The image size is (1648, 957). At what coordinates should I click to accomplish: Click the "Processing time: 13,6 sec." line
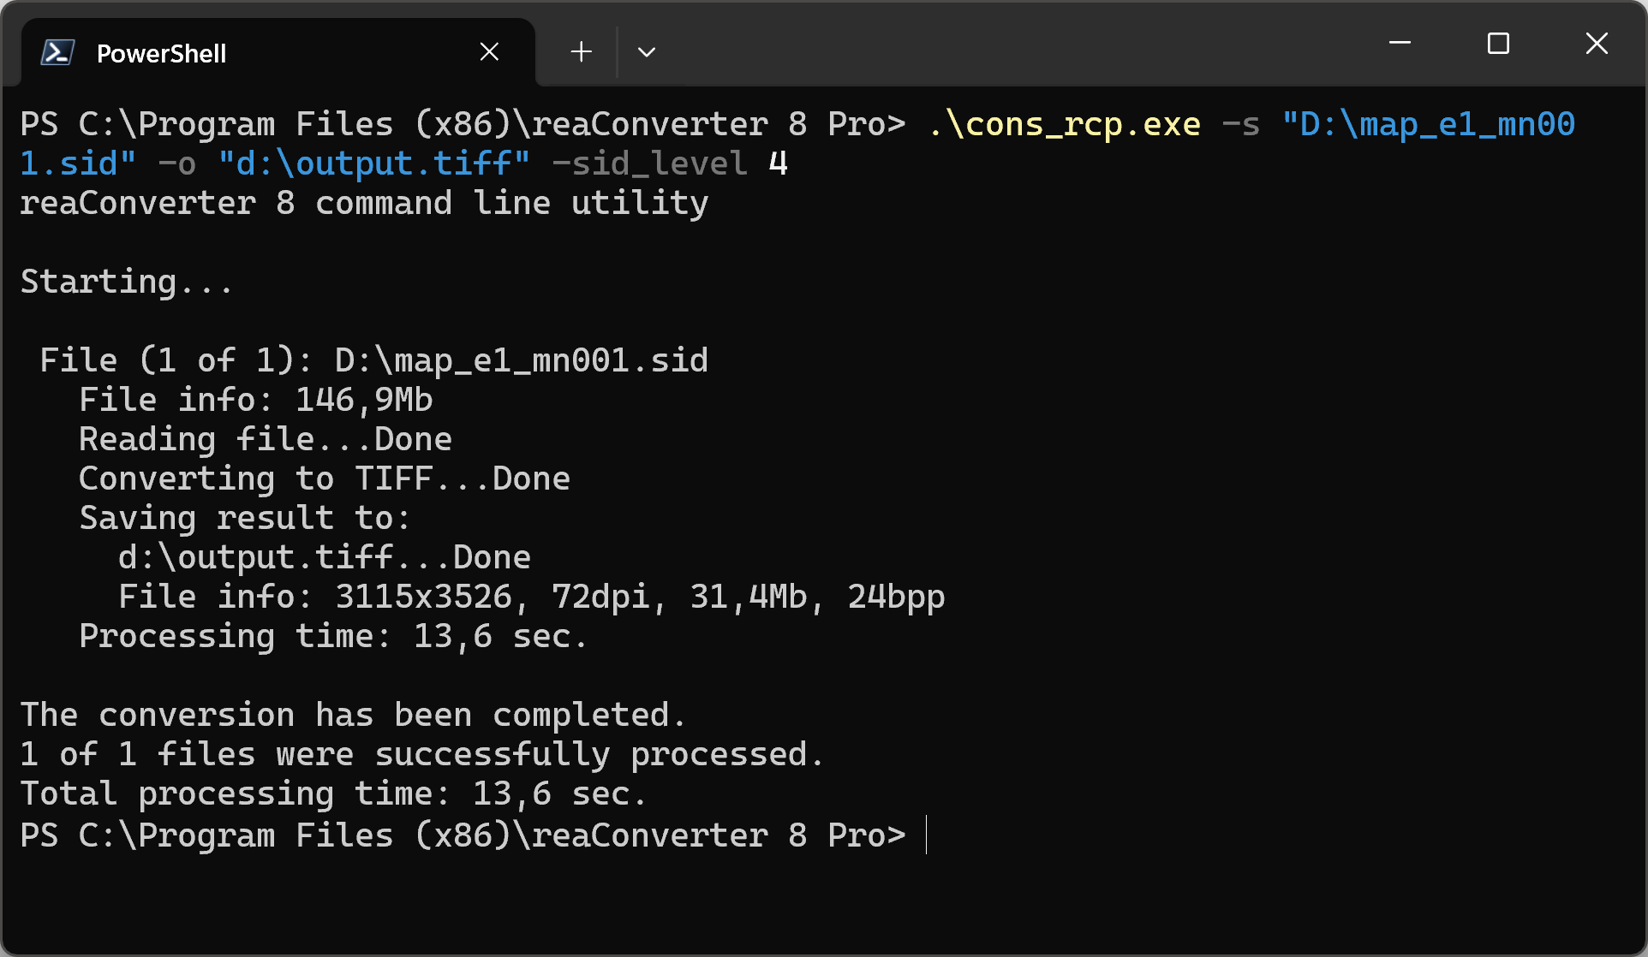tap(333, 637)
